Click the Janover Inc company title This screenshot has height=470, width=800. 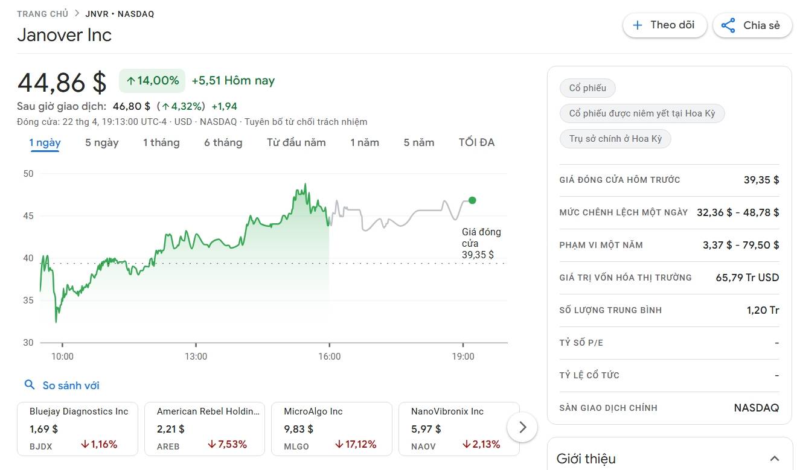point(65,35)
